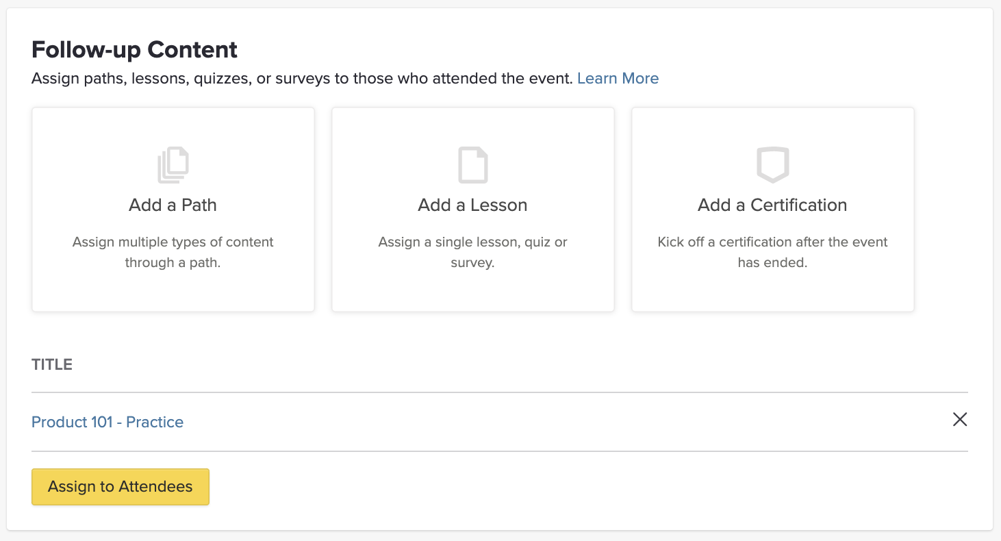Image resolution: width=1001 pixels, height=541 pixels.
Task: Click the TITLE column header
Action: click(52, 364)
